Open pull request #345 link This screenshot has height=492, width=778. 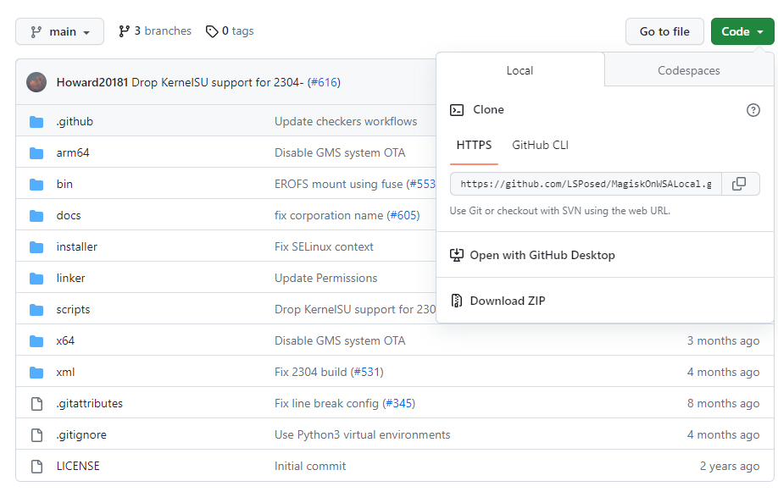pos(398,403)
